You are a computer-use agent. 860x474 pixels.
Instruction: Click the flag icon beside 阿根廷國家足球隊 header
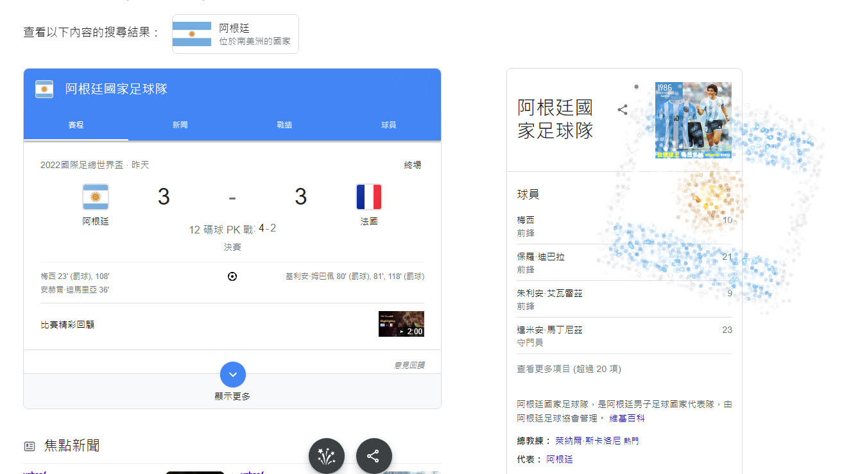(44, 89)
